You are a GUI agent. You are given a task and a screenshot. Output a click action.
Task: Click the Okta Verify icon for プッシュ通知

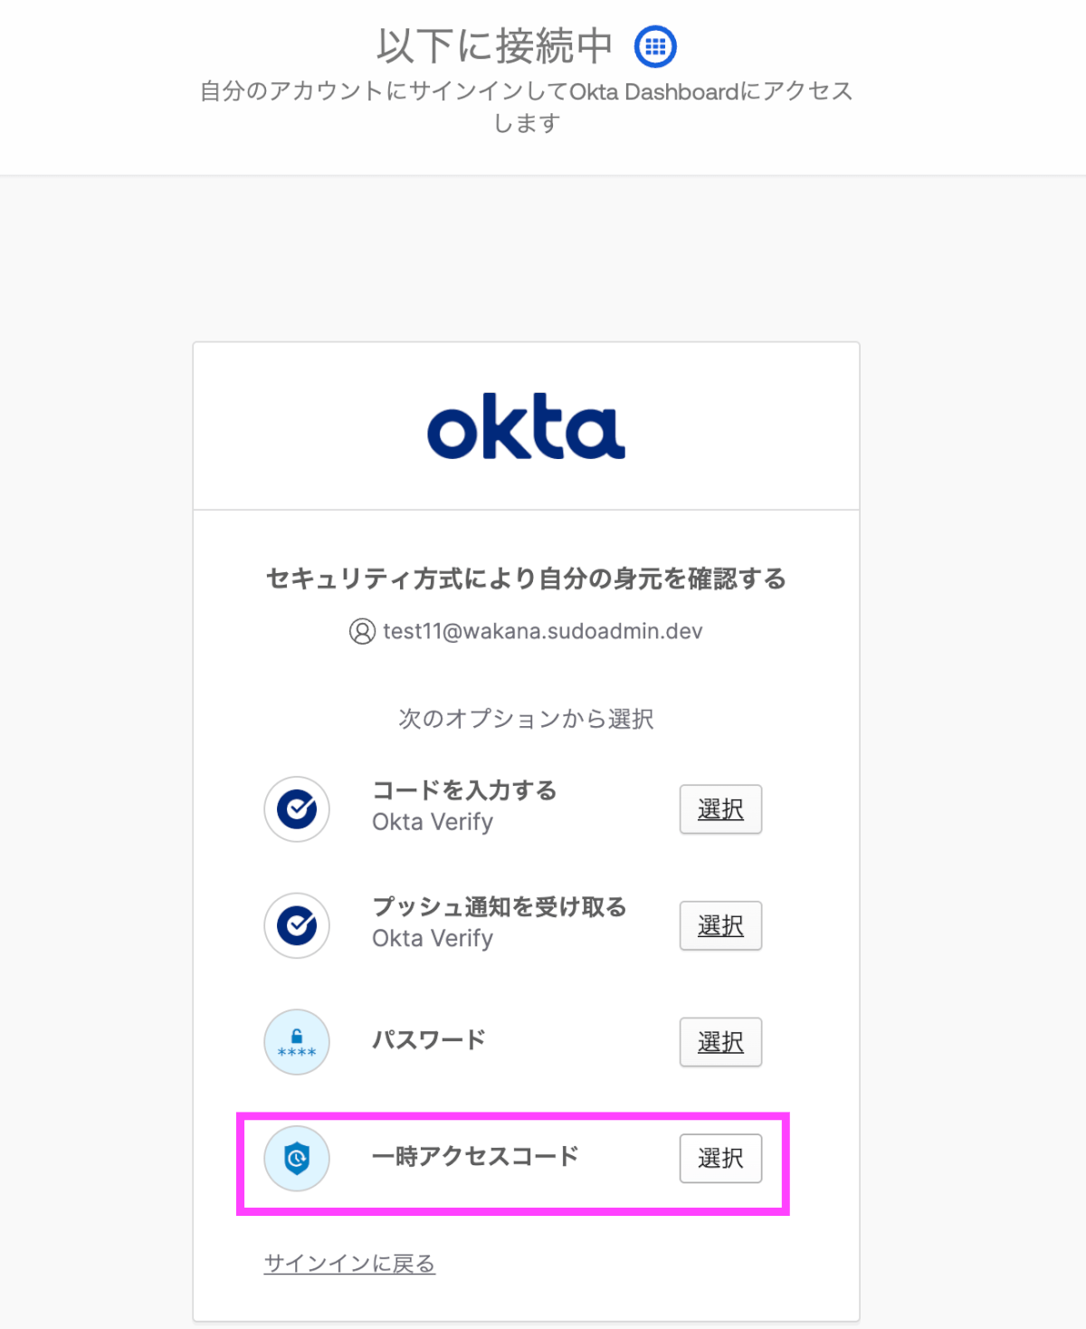click(297, 925)
